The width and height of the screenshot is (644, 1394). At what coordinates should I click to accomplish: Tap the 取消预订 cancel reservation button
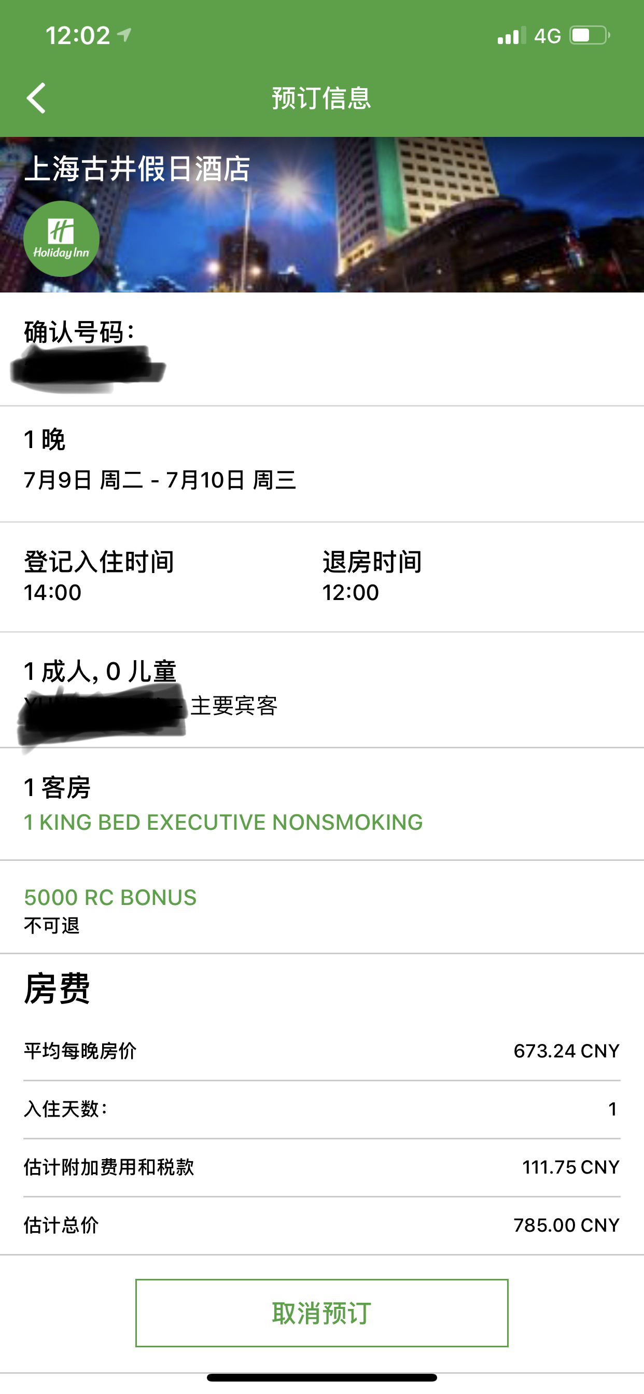(x=322, y=1314)
